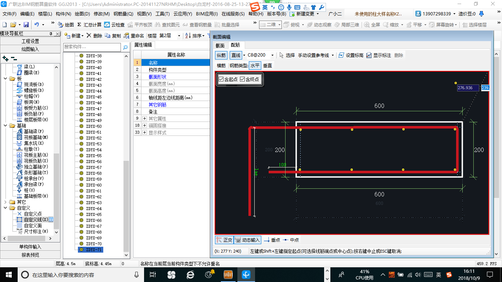Expand 显示样式 property group
Viewport: 502px width, 282px height.
[x=145, y=133]
